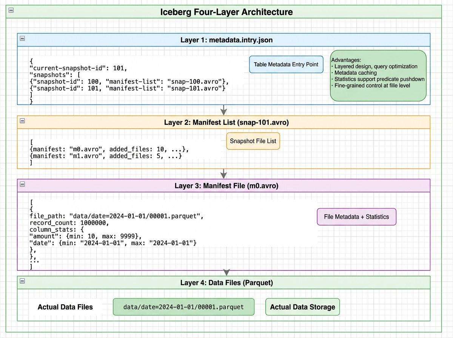
Task: Select the arrow between Layer 3 and Layer 4
Action: point(226,271)
